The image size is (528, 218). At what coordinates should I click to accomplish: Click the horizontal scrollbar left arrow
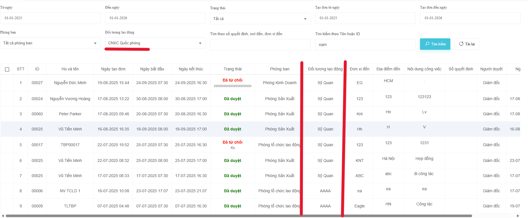pyautogui.click(x=3, y=216)
